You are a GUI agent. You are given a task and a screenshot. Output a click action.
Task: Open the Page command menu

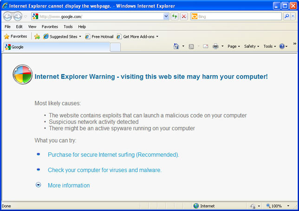pos(234,46)
